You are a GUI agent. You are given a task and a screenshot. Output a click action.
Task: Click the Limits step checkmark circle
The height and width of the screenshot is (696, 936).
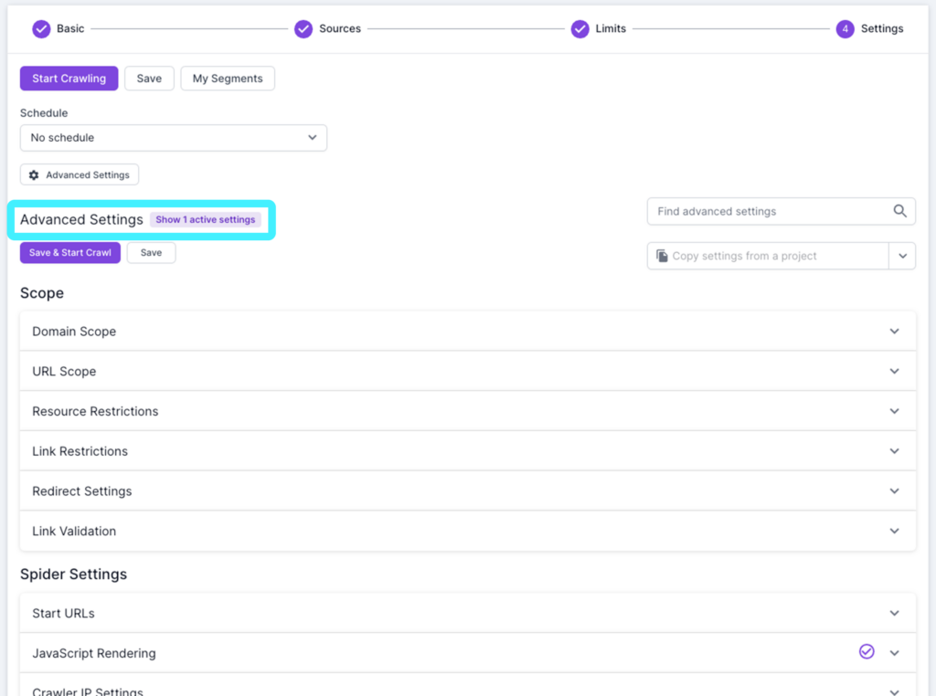click(x=580, y=28)
